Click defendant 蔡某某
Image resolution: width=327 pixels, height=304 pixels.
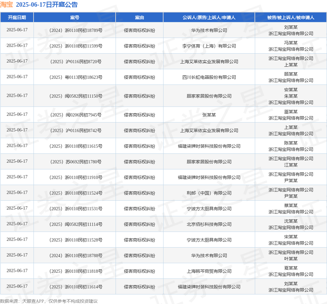click(291, 205)
